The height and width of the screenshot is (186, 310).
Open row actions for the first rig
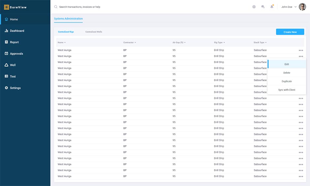(x=301, y=50)
